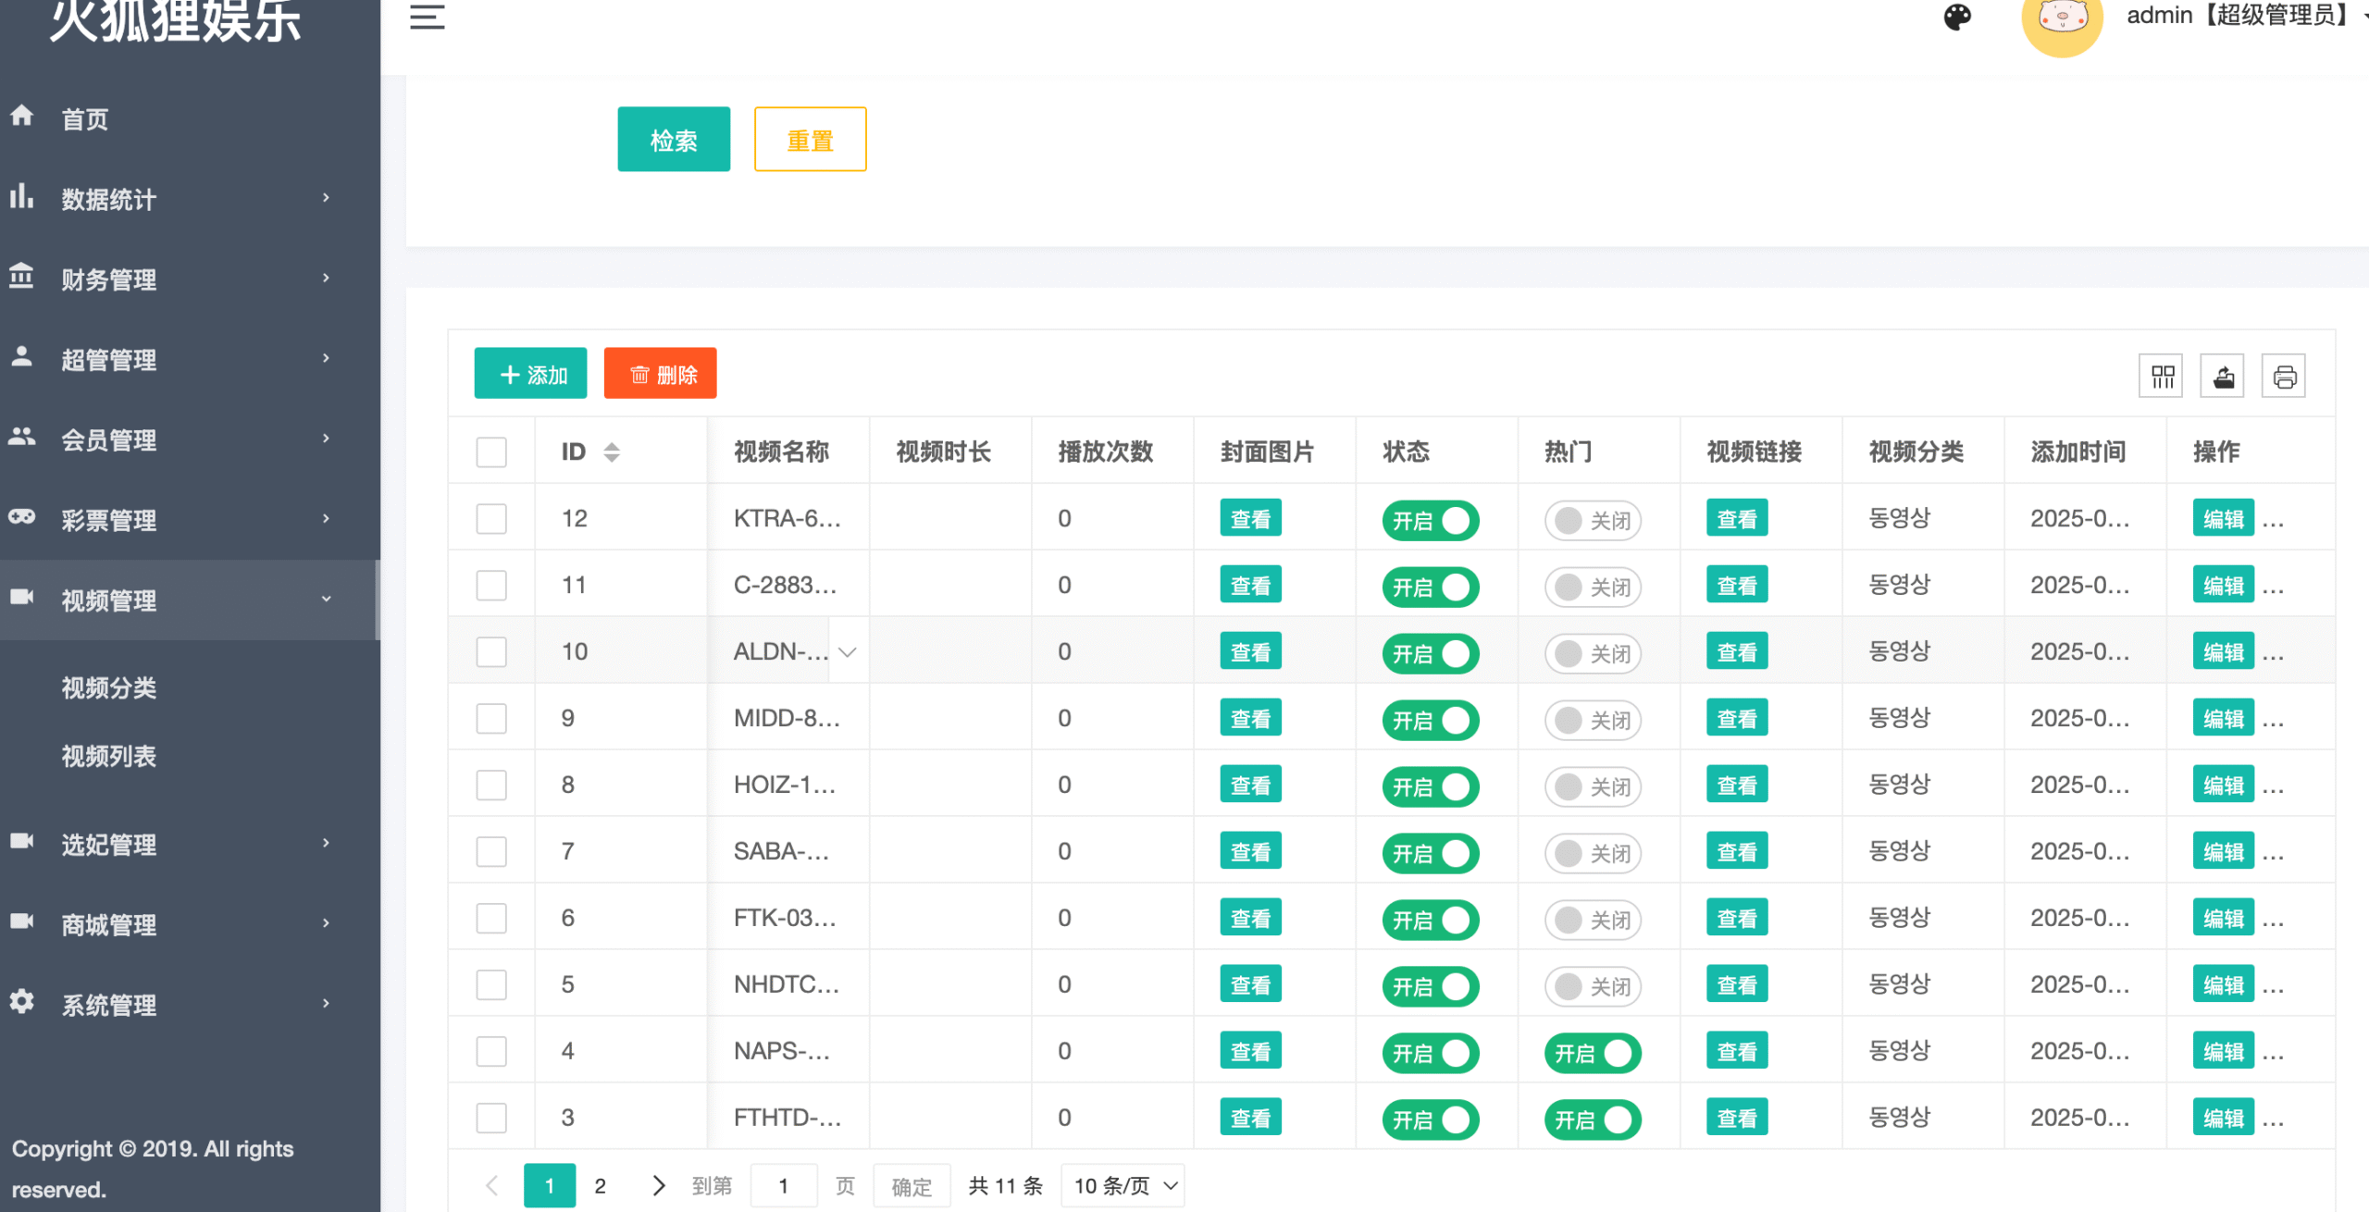Click group icon for 会员管理
Screen dimensions: 2369x1212
tap(22, 438)
